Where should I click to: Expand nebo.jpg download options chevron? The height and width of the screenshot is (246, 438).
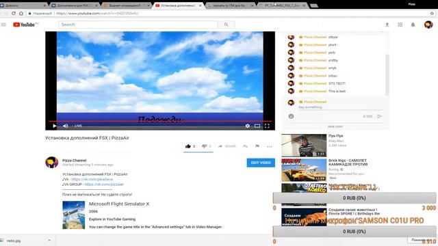(x=49, y=240)
